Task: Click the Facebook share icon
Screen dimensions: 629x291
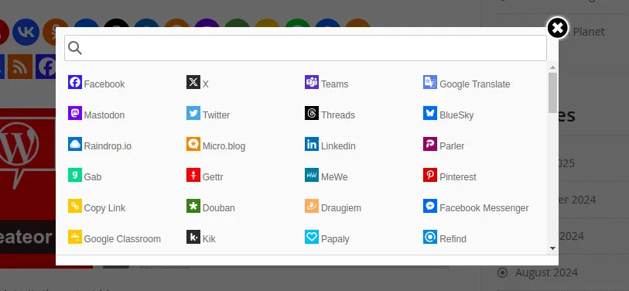Action: [x=75, y=82]
